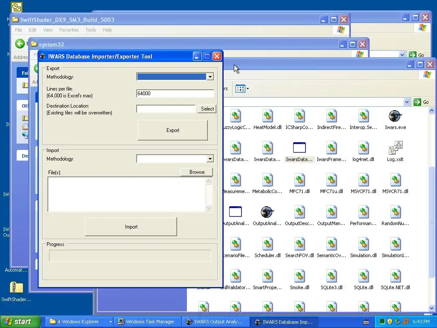Select the HeatModel.dll file icon
The width and height of the screenshot is (437, 328).
click(267, 116)
